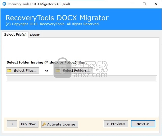Click the copyright 2019 RecoveryTools text
This screenshot has height=136, width=162.
pos(53,24)
